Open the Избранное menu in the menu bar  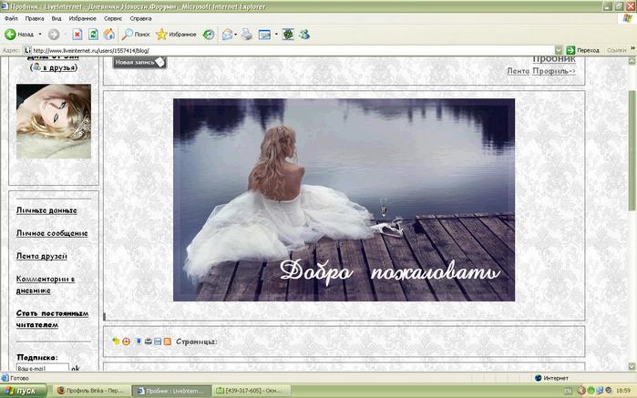click(x=82, y=18)
